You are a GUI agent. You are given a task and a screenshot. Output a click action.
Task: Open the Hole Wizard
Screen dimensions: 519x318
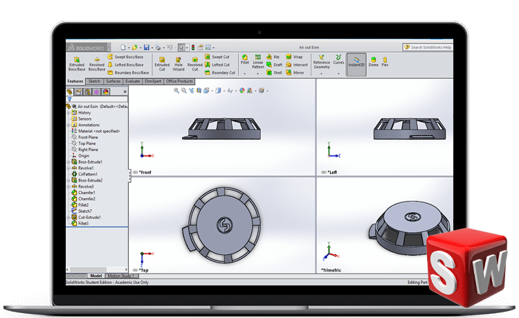[x=179, y=64]
